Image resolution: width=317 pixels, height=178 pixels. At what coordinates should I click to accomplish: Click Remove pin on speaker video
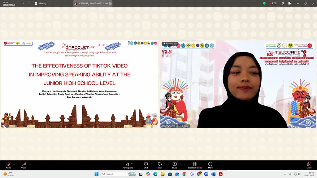170,44
